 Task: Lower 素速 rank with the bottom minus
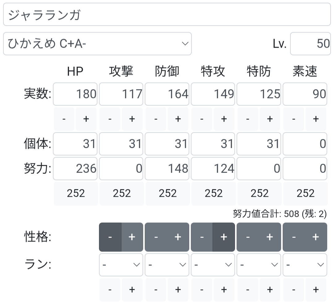pyautogui.click(x=294, y=290)
